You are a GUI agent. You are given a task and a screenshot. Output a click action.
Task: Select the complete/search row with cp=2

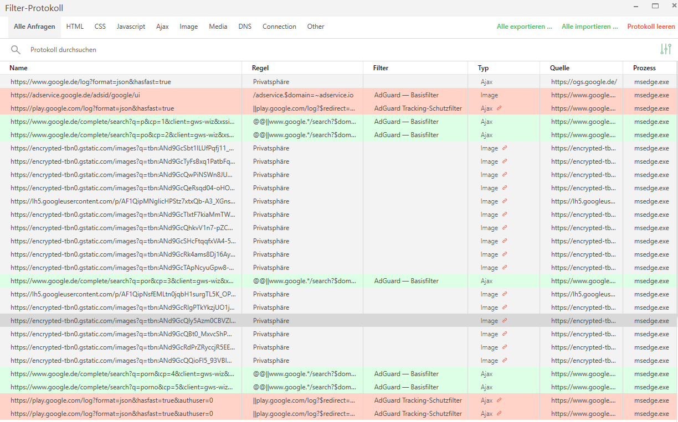point(339,135)
